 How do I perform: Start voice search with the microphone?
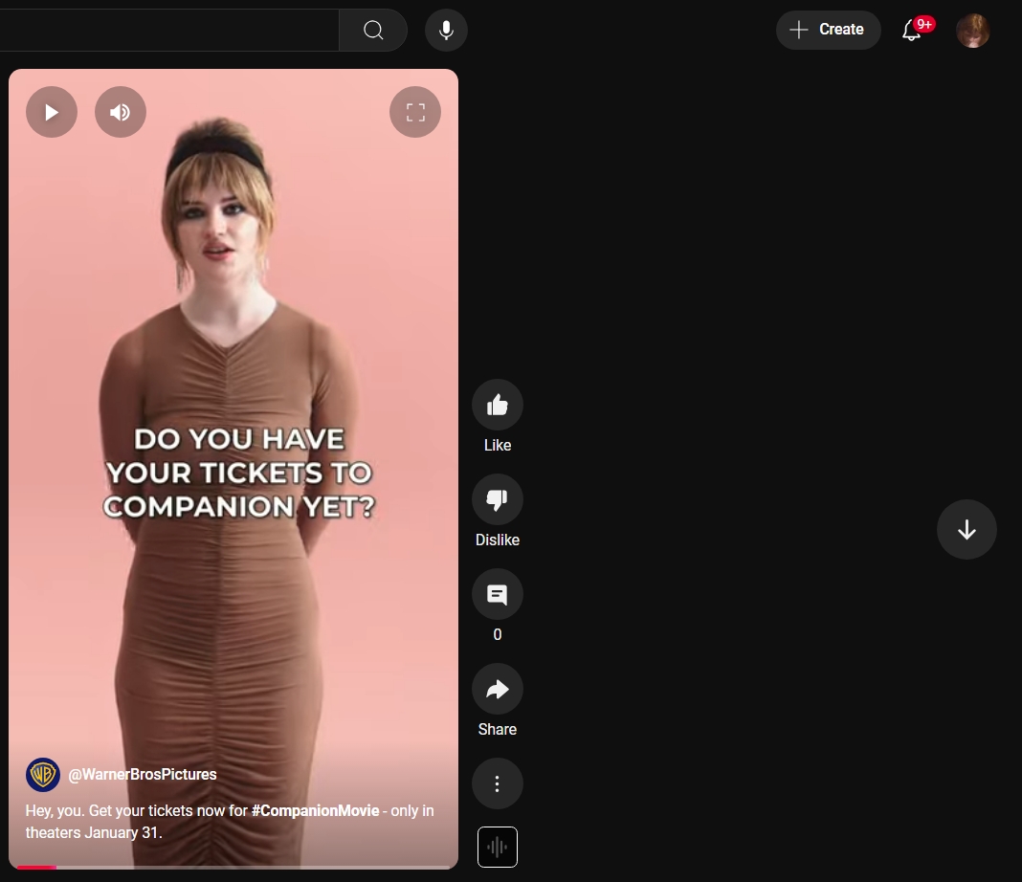pos(447,30)
